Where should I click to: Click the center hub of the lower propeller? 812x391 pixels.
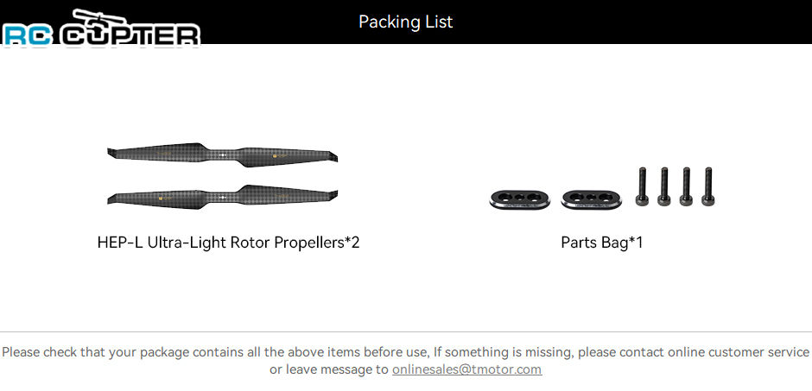(x=223, y=197)
